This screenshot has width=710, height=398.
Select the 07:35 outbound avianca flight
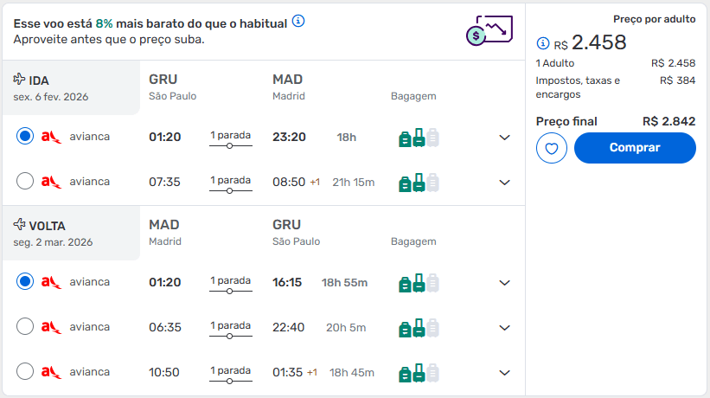coord(25,181)
